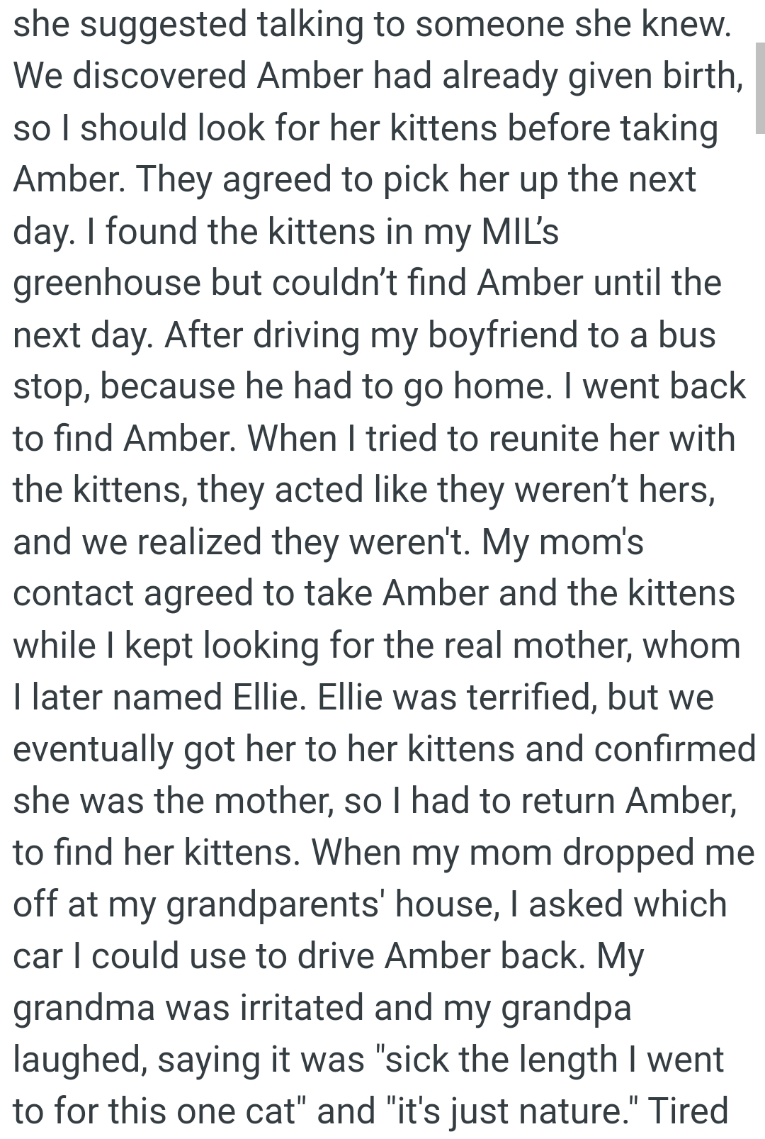Click the word "bus" in the paragraph
The width and height of the screenshot is (765, 1139).
[686, 335]
